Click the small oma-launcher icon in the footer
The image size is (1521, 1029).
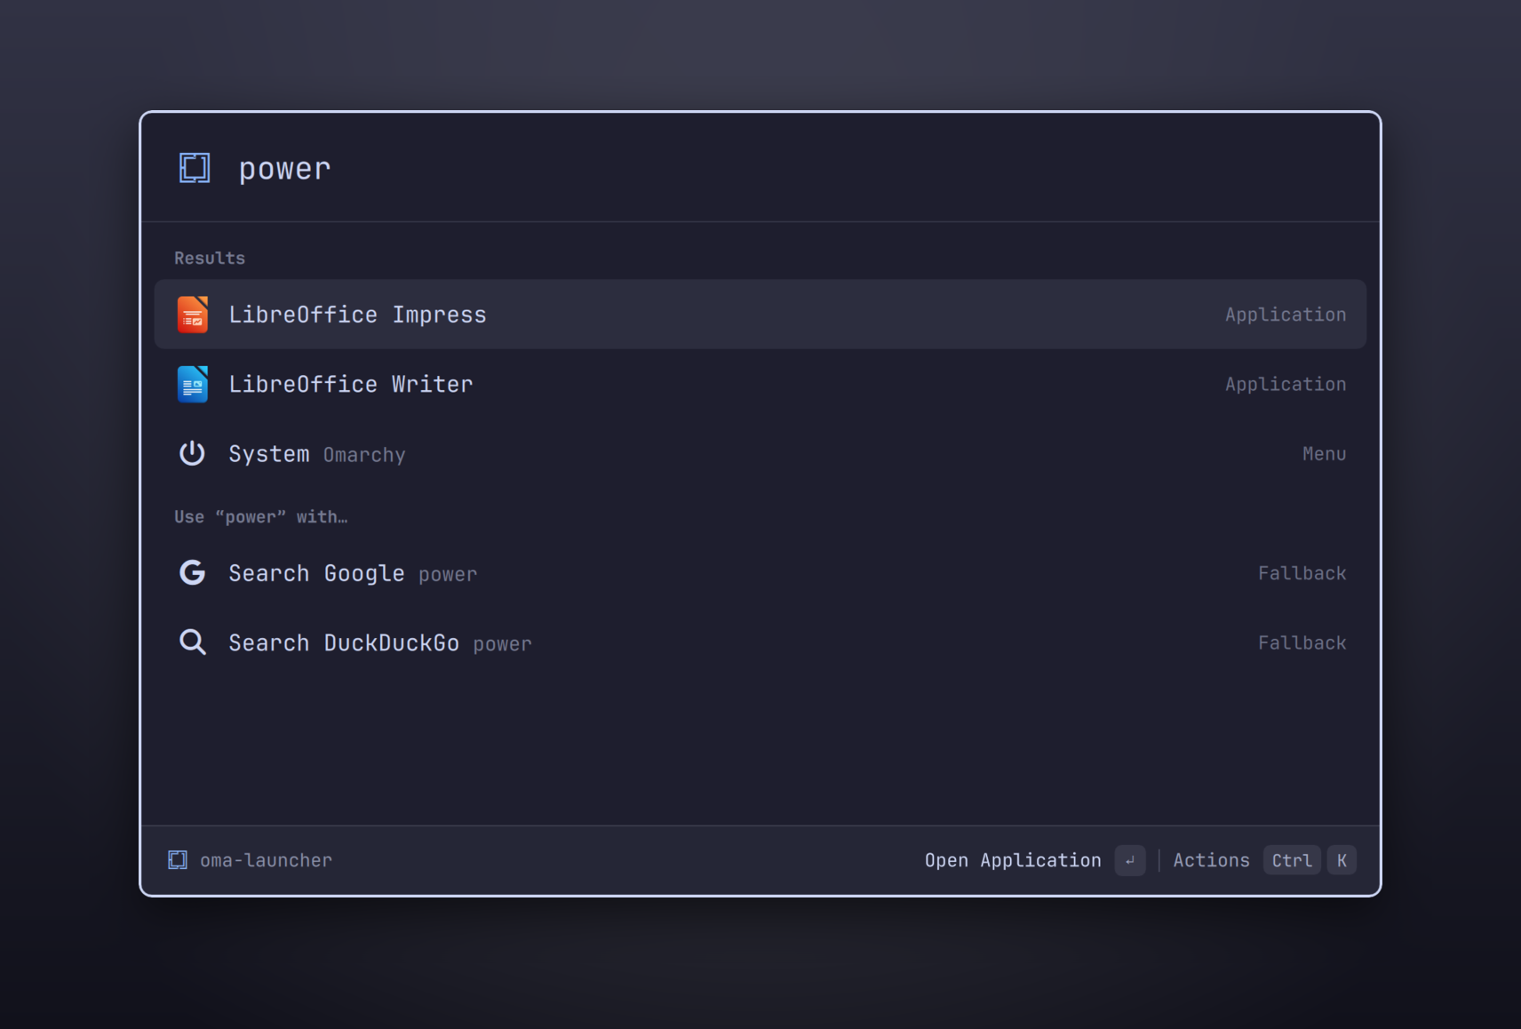178,859
